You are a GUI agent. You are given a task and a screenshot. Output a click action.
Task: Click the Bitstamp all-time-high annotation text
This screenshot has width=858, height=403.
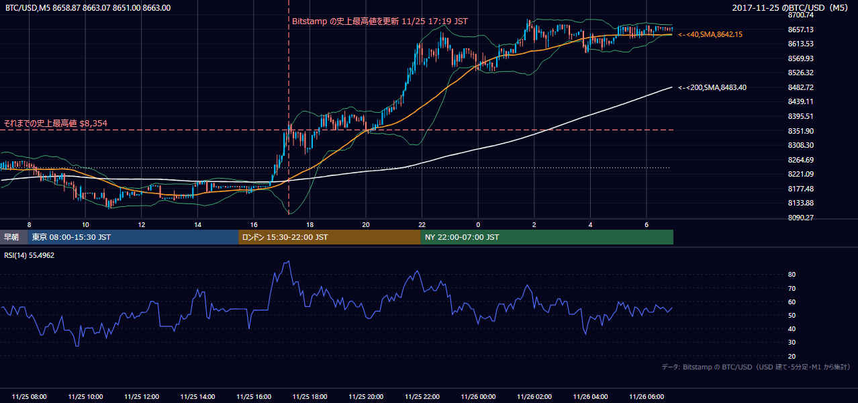pos(380,21)
